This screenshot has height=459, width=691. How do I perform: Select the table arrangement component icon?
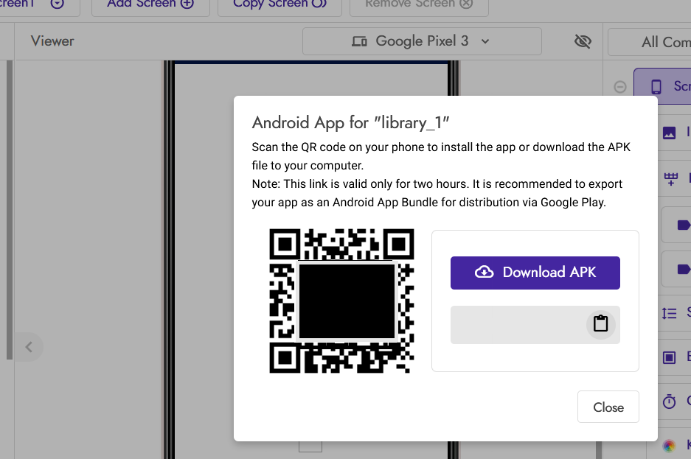[671, 179]
